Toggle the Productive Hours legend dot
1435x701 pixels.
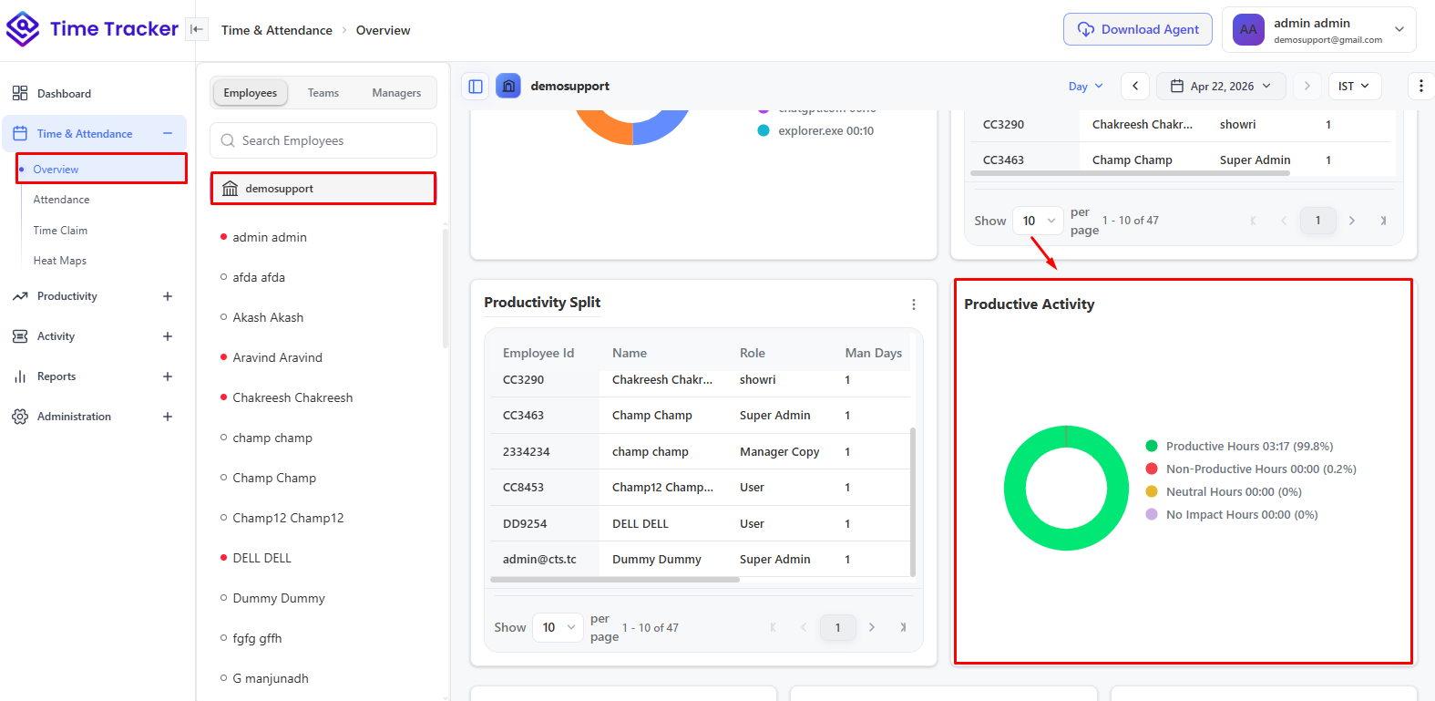tap(1152, 446)
